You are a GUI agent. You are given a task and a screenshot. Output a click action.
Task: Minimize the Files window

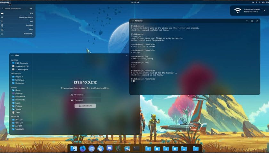126,55
